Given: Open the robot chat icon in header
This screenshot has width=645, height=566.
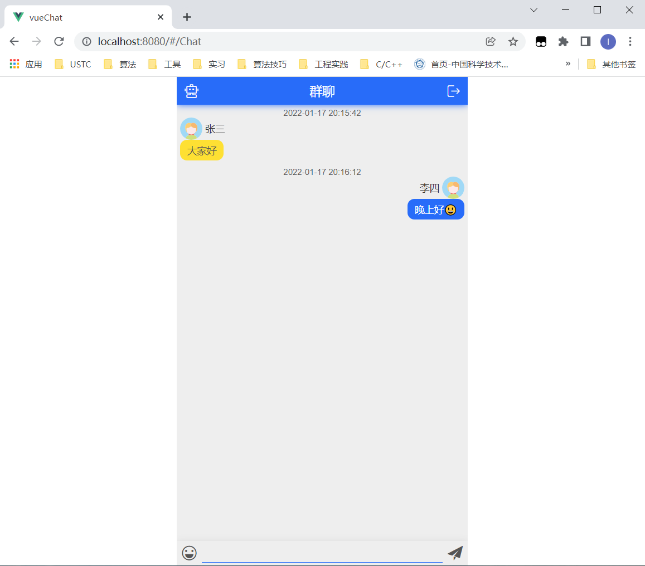Looking at the screenshot, I should [x=191, y=91].
